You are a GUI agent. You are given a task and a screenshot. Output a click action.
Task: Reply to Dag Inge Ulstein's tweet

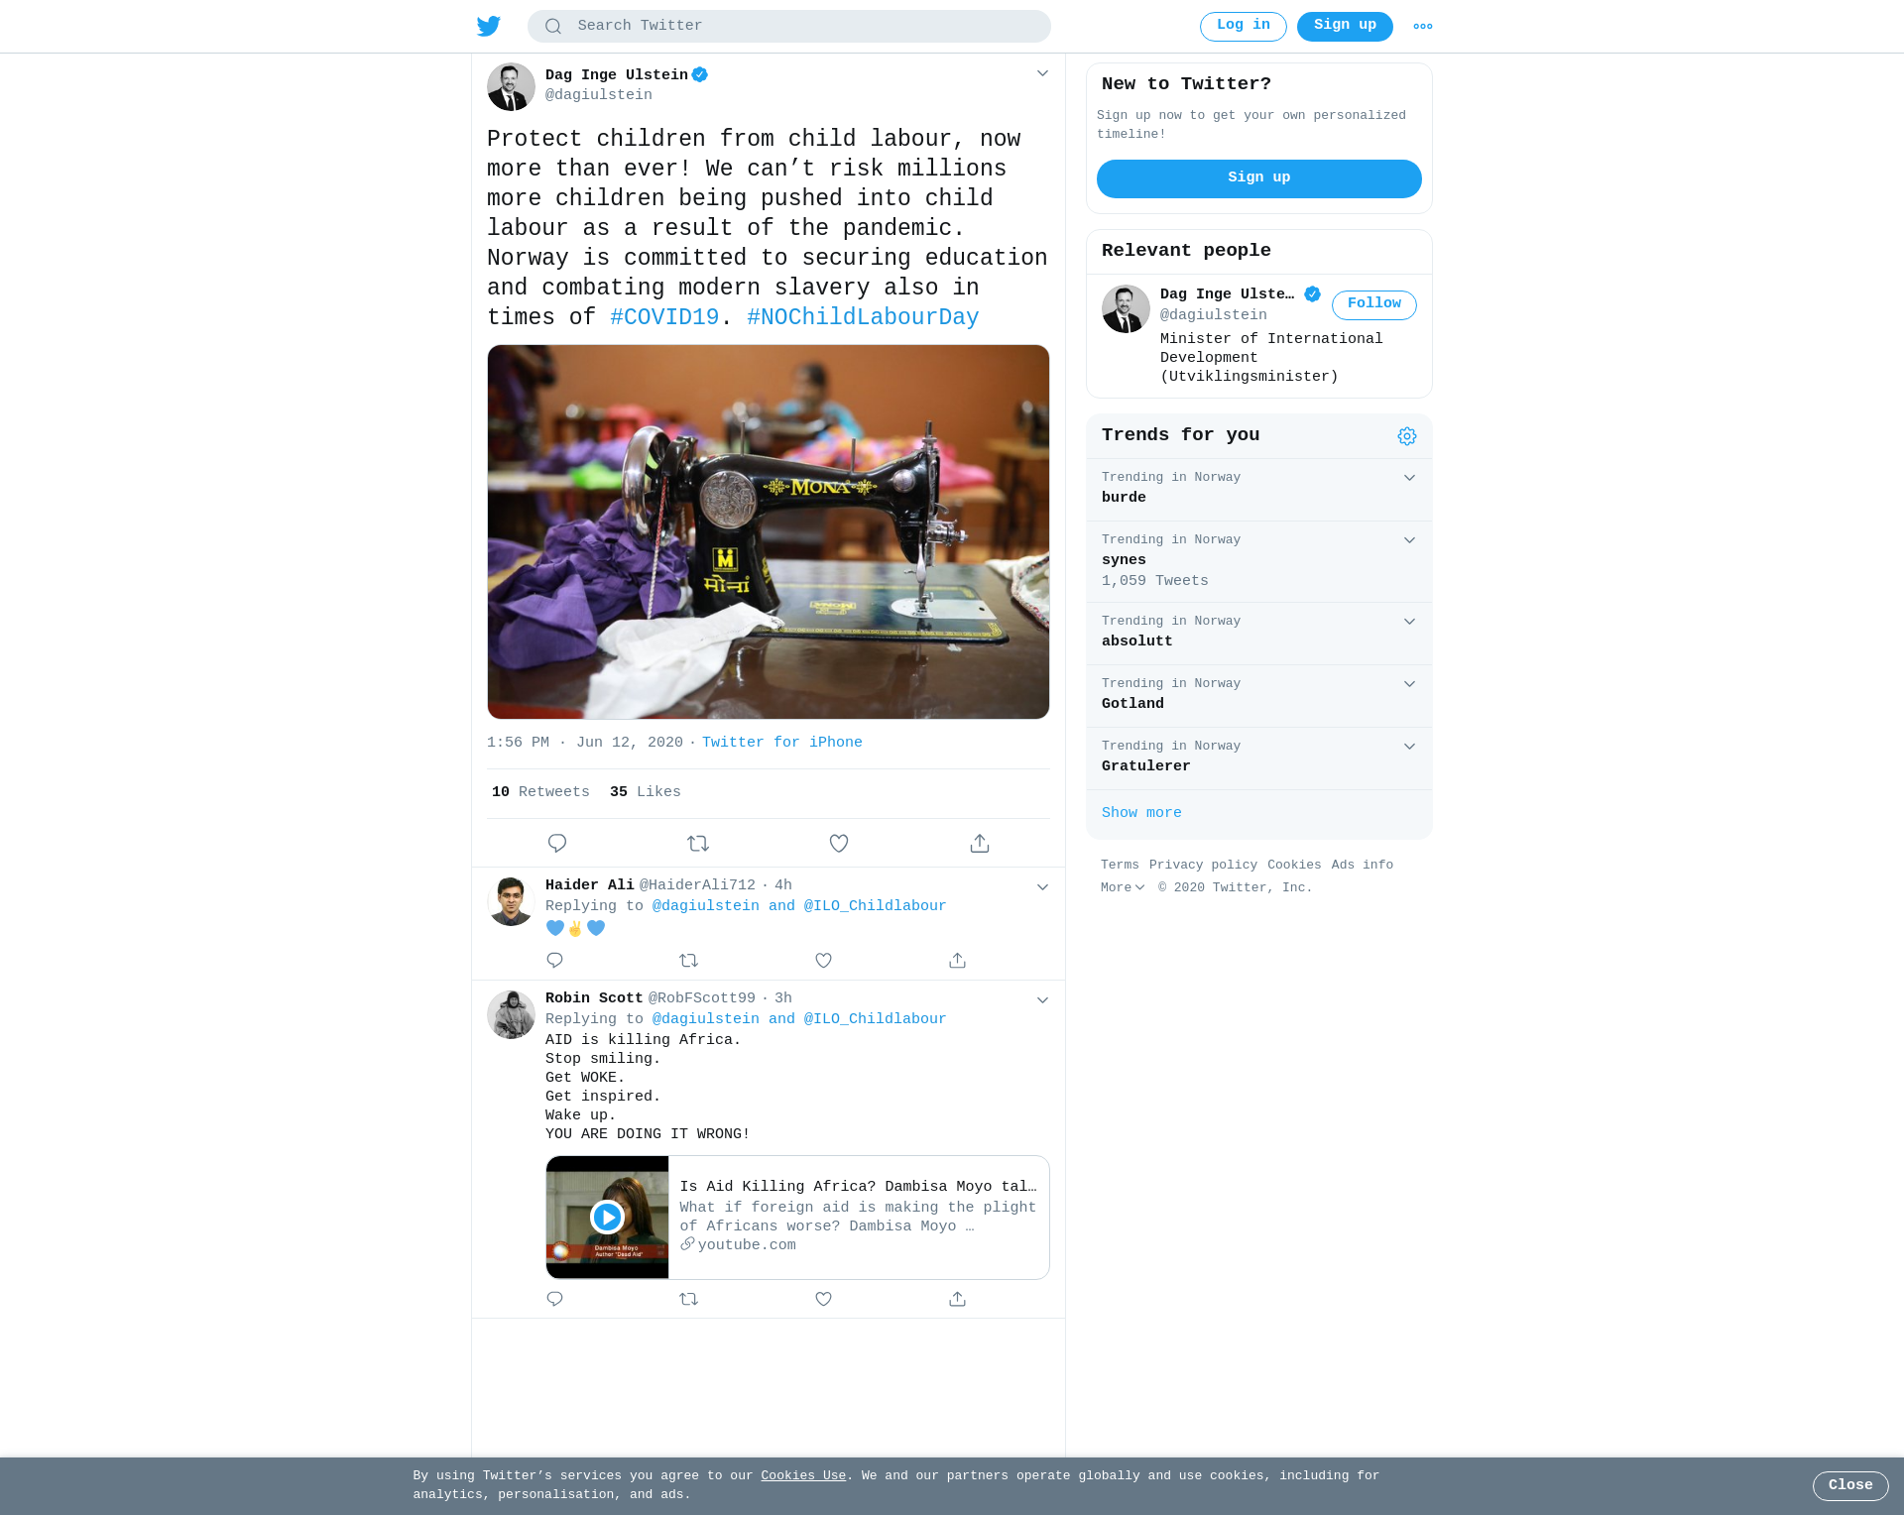pyautogui.click(x=557, y=844)
